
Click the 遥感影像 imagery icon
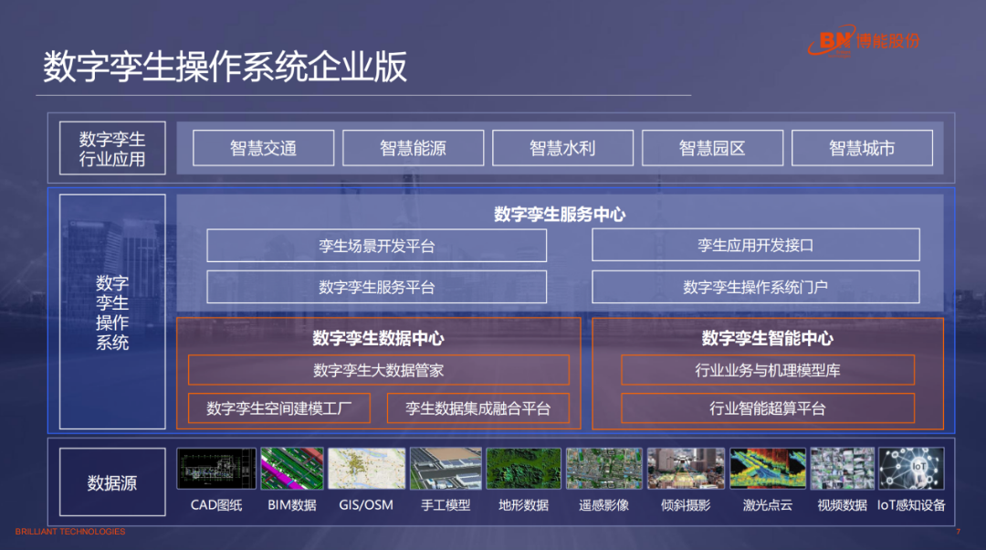click(x=603, y=467)
